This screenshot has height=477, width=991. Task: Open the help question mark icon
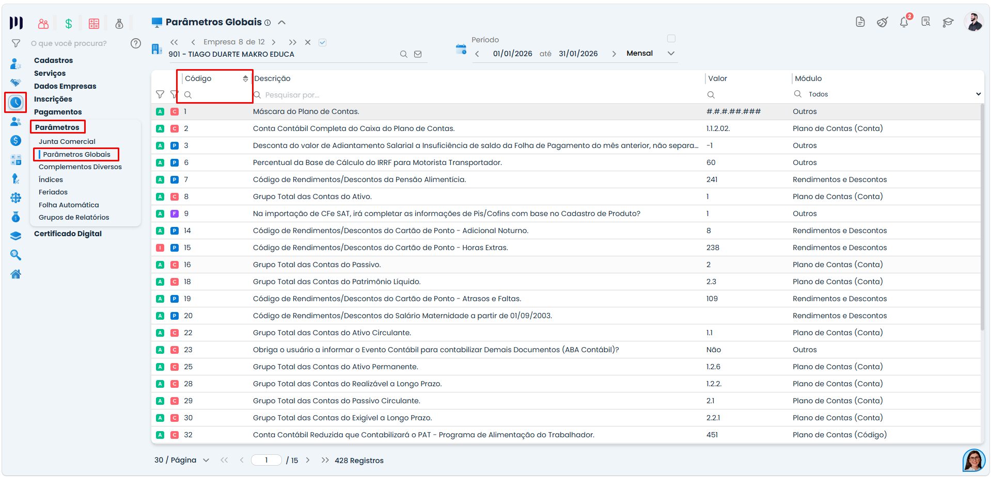(136, 43)
